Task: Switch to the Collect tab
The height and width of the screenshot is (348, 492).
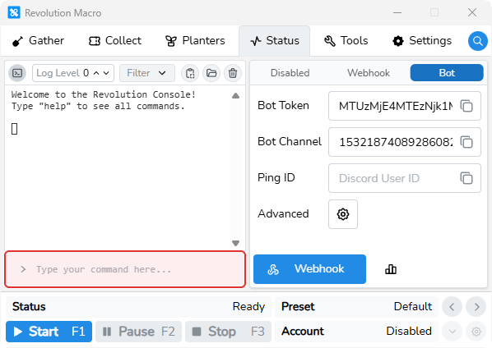Action: pos(115,41)
